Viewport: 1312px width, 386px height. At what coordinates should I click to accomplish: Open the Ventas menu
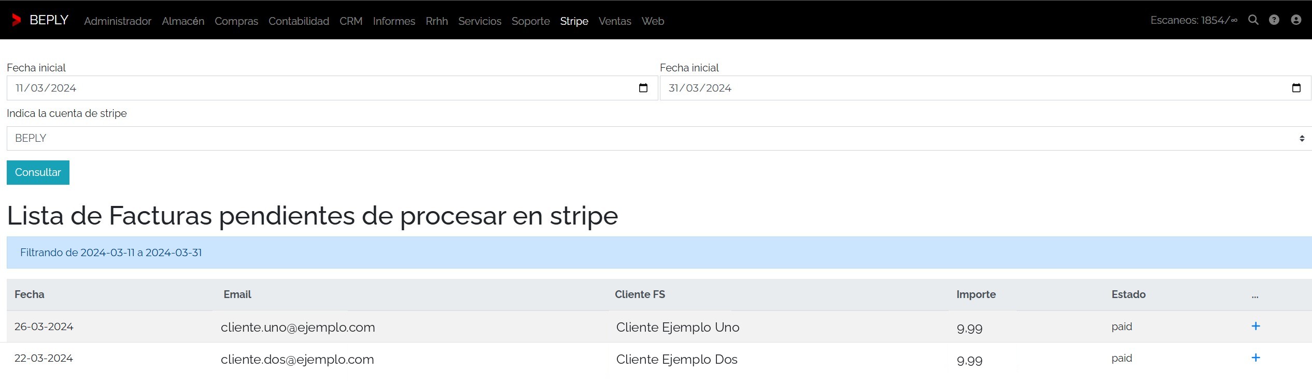click(615, 21)
